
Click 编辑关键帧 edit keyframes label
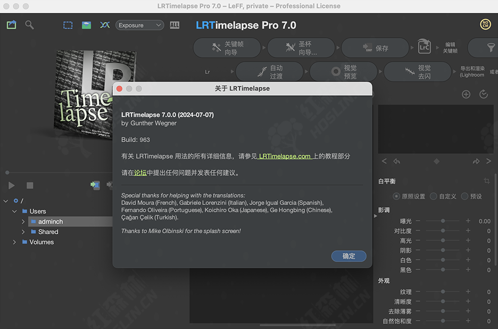tap(450, 48)
